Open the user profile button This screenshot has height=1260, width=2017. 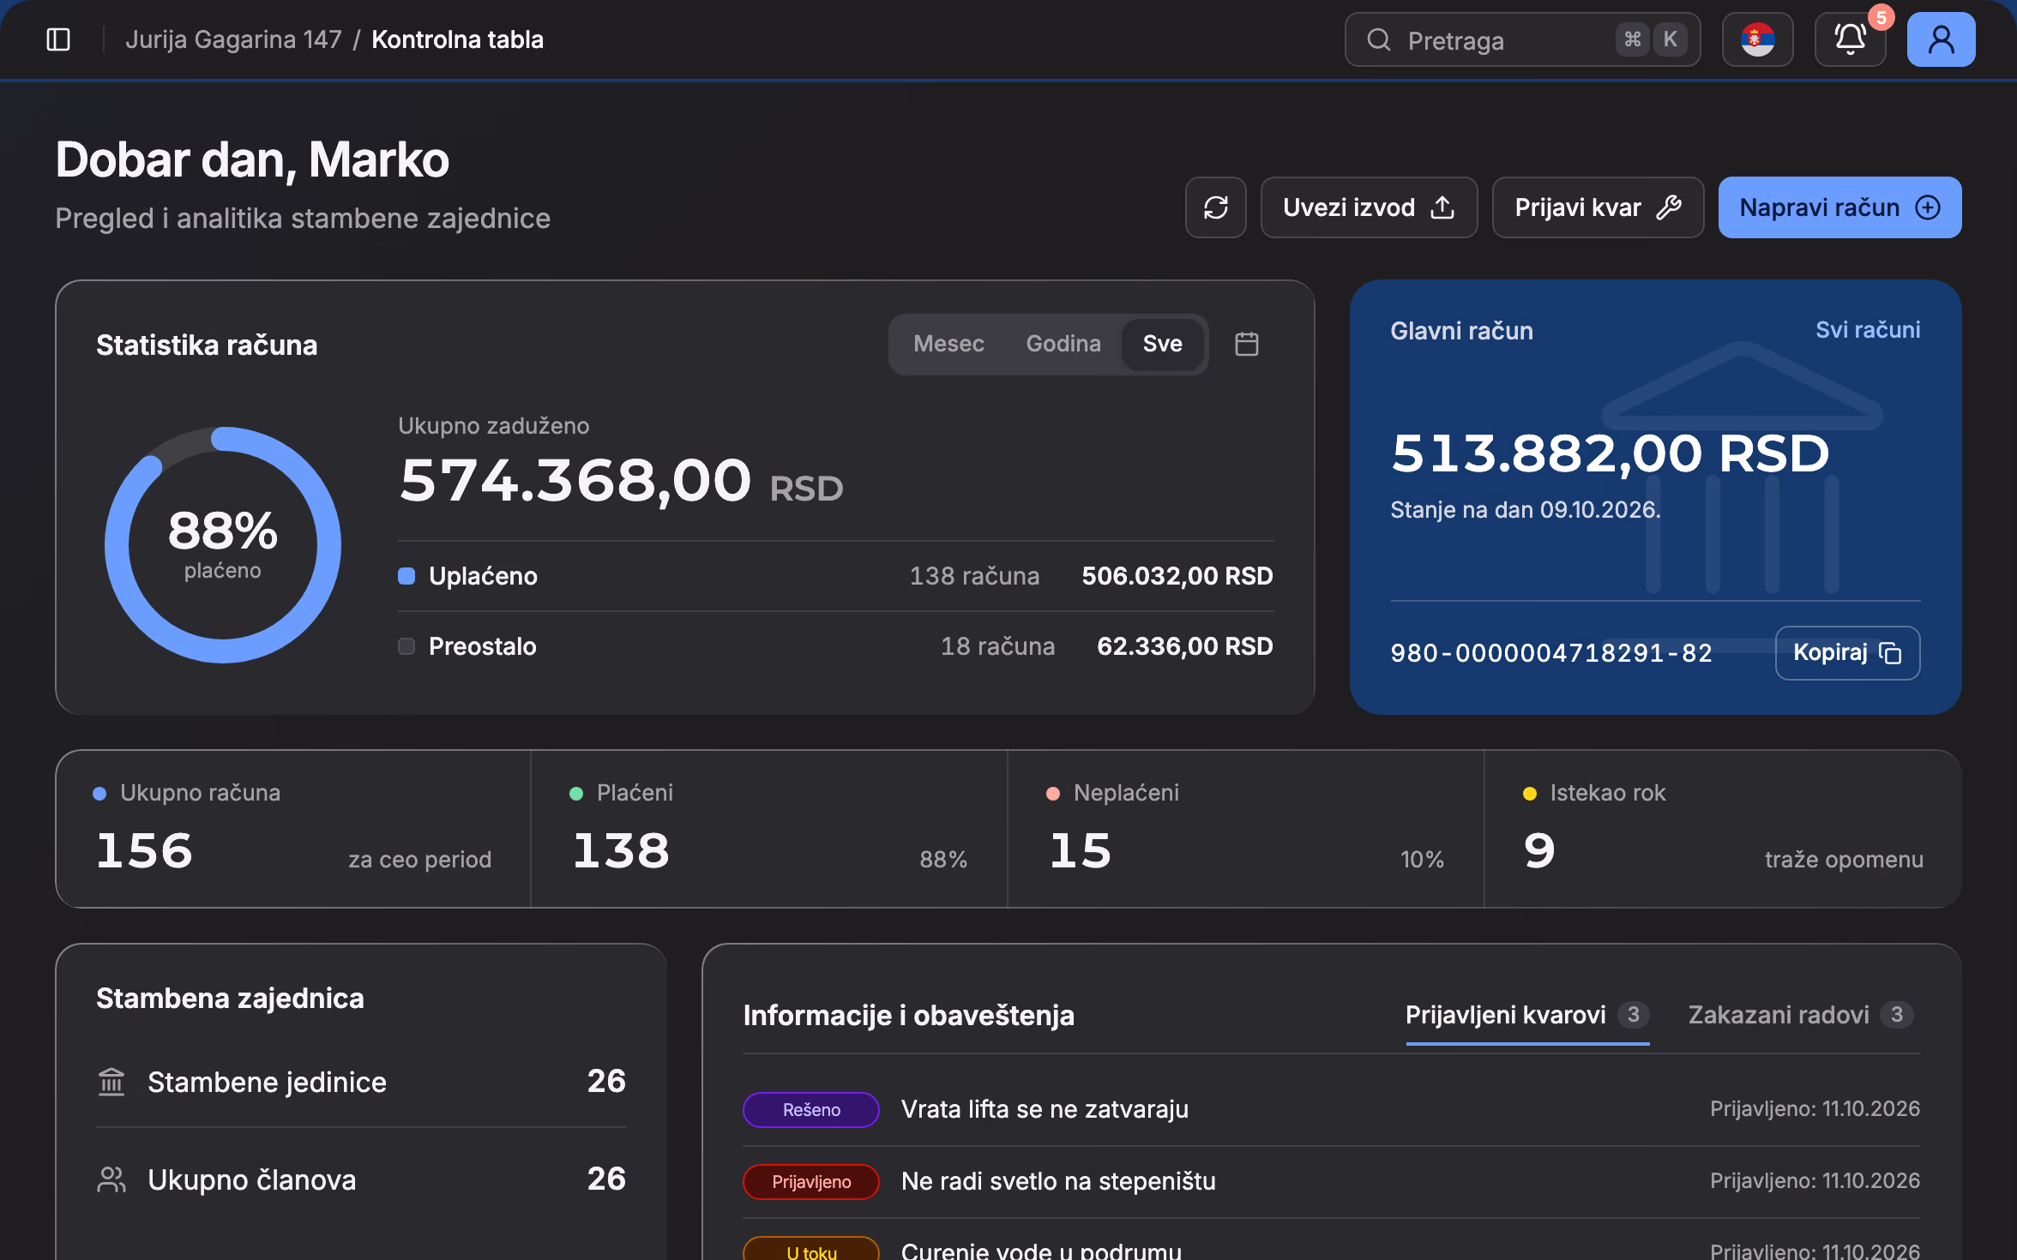point(1942,39)
